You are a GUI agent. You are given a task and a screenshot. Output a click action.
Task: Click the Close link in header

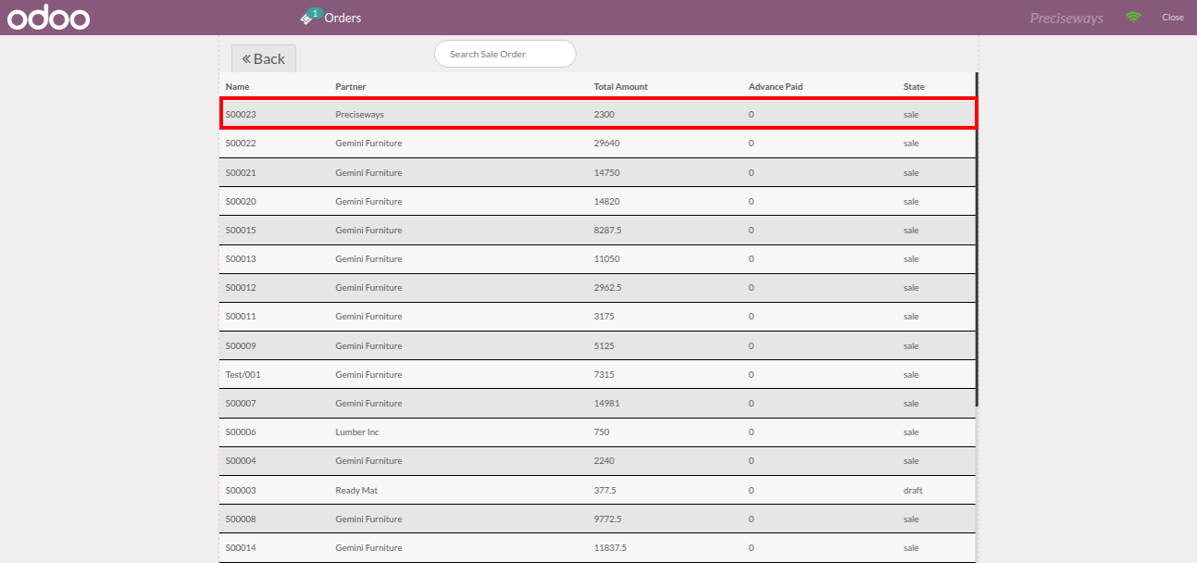click(x=1173, y=18)
